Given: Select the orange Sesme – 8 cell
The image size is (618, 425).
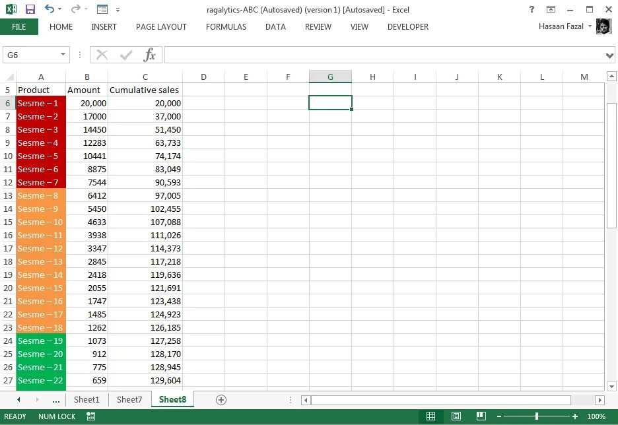Looking at the screenshot, I should [x=41, y=196].
